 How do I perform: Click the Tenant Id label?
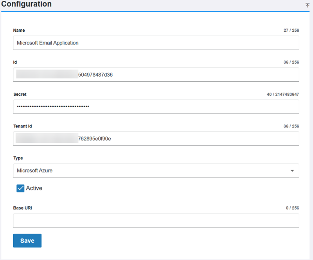23,126
